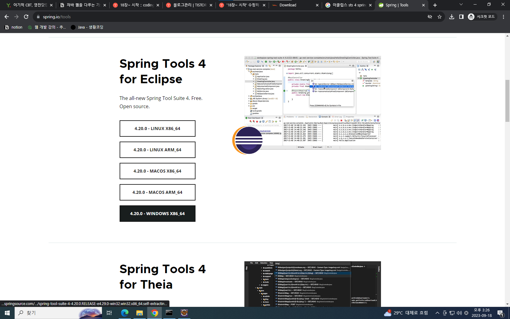Switch to the 블로그관리 TISTORY tab

(189, 5)
